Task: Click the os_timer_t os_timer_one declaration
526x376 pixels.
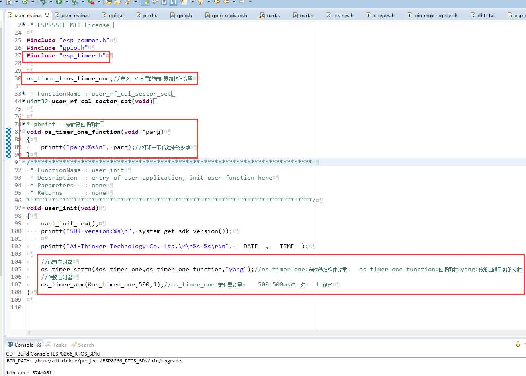Action: click(x=70, y=78)
